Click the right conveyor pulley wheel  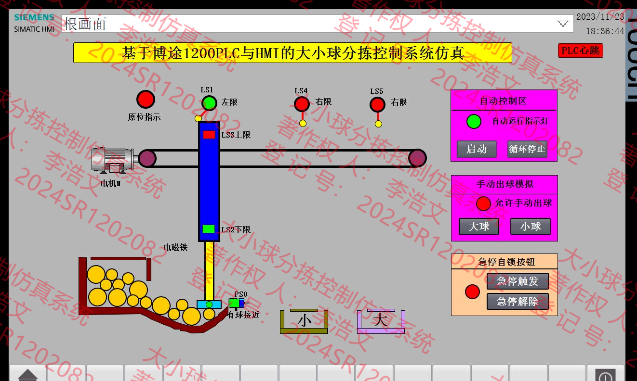(x=417, y=158)
